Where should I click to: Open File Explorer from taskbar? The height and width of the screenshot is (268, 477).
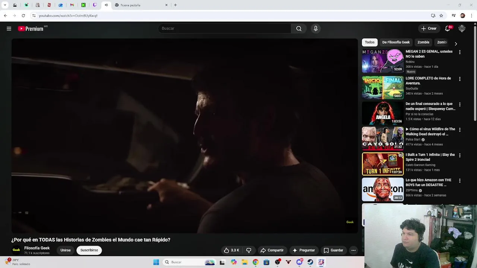(245, 262)
